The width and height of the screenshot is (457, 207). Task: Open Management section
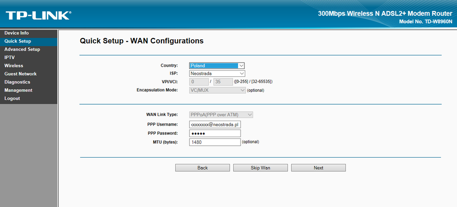pyautogui.click(x=18, y=90)
